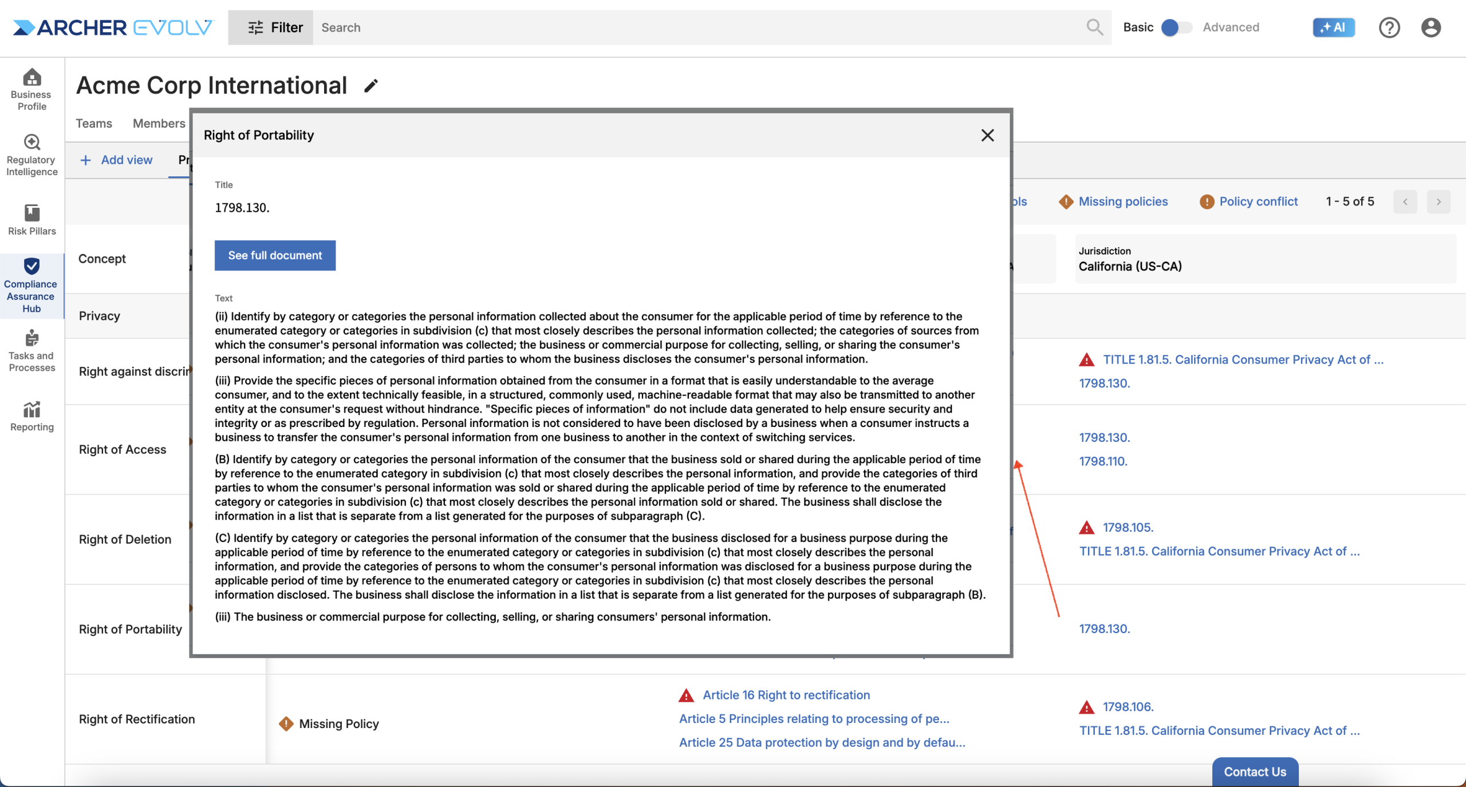Select the Advanced search mode label

tap(1231, 27)
